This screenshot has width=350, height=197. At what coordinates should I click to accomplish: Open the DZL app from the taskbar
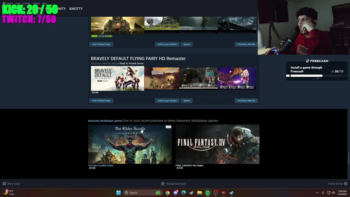223,193
